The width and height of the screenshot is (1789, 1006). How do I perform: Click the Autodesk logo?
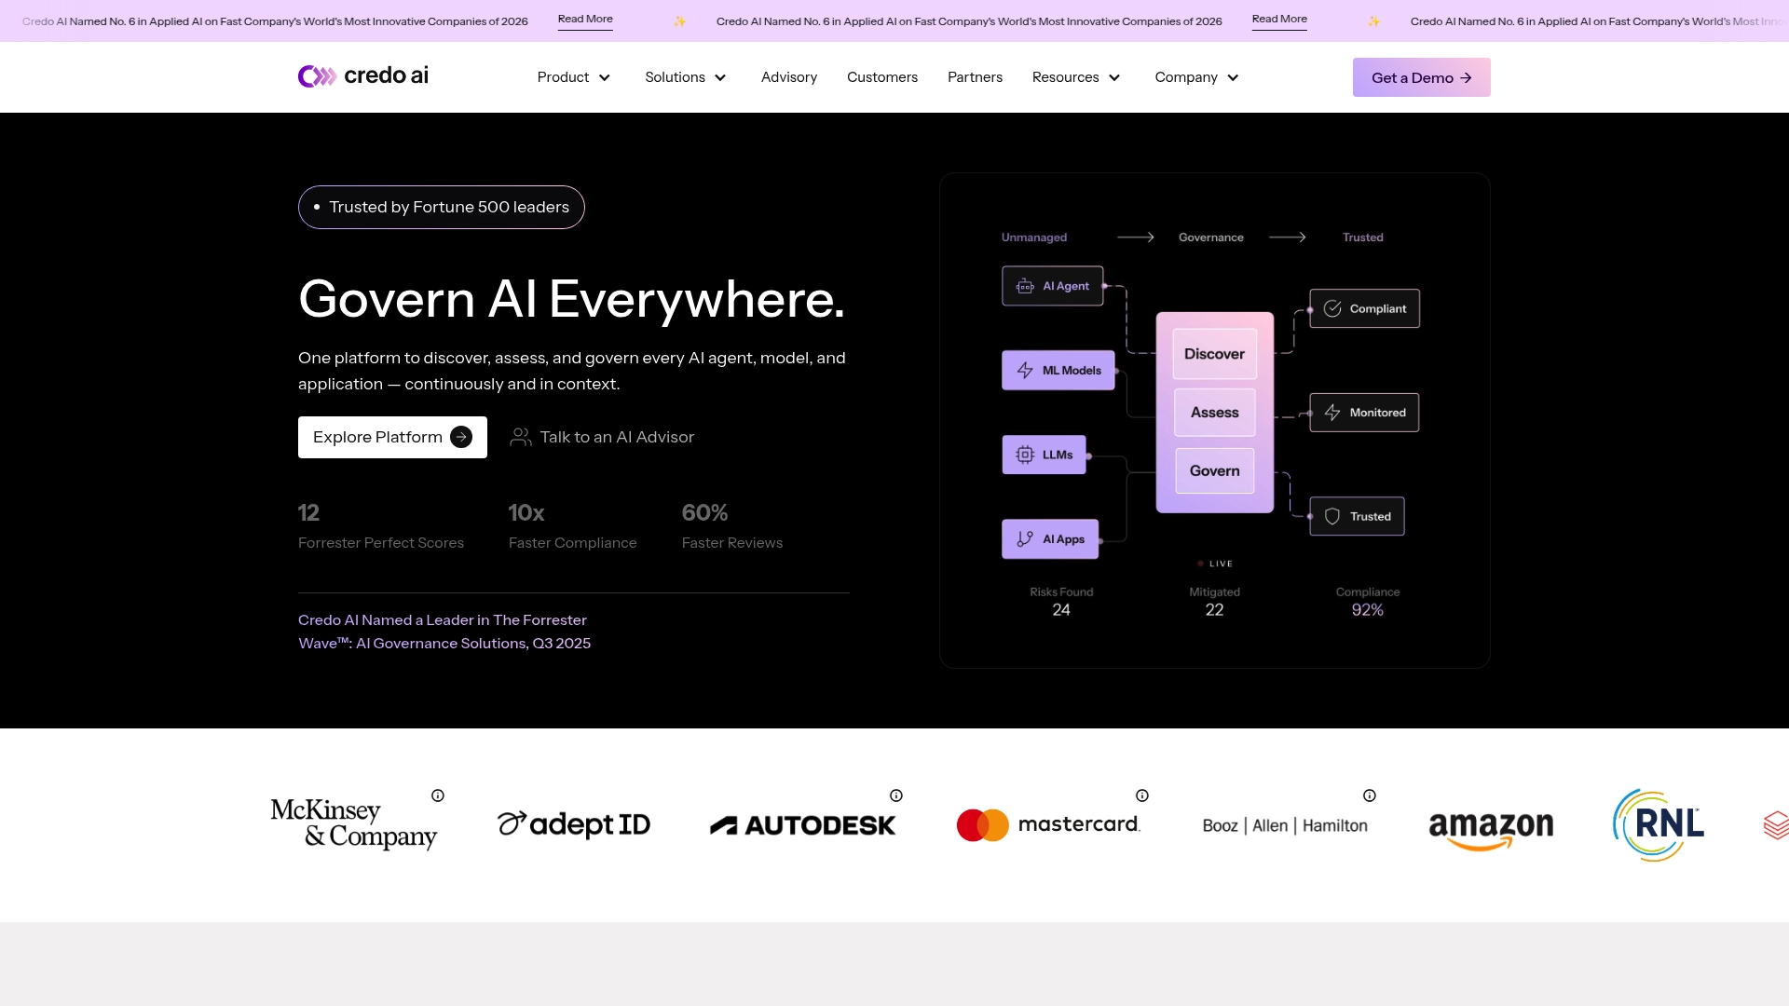(x=802, y=825)
